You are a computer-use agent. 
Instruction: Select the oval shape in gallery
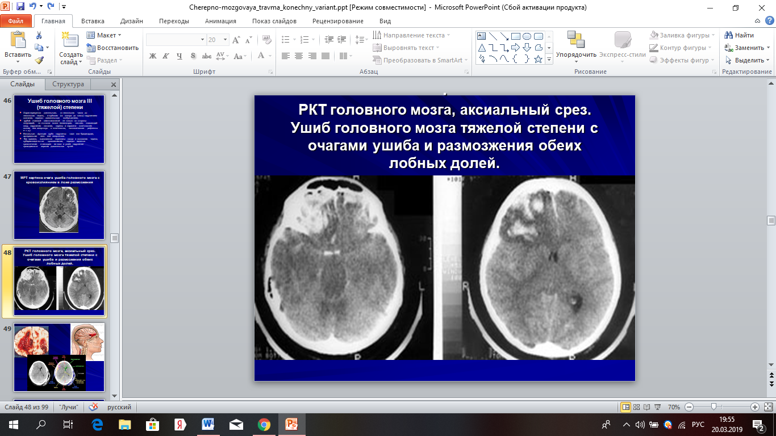point(527,36)
